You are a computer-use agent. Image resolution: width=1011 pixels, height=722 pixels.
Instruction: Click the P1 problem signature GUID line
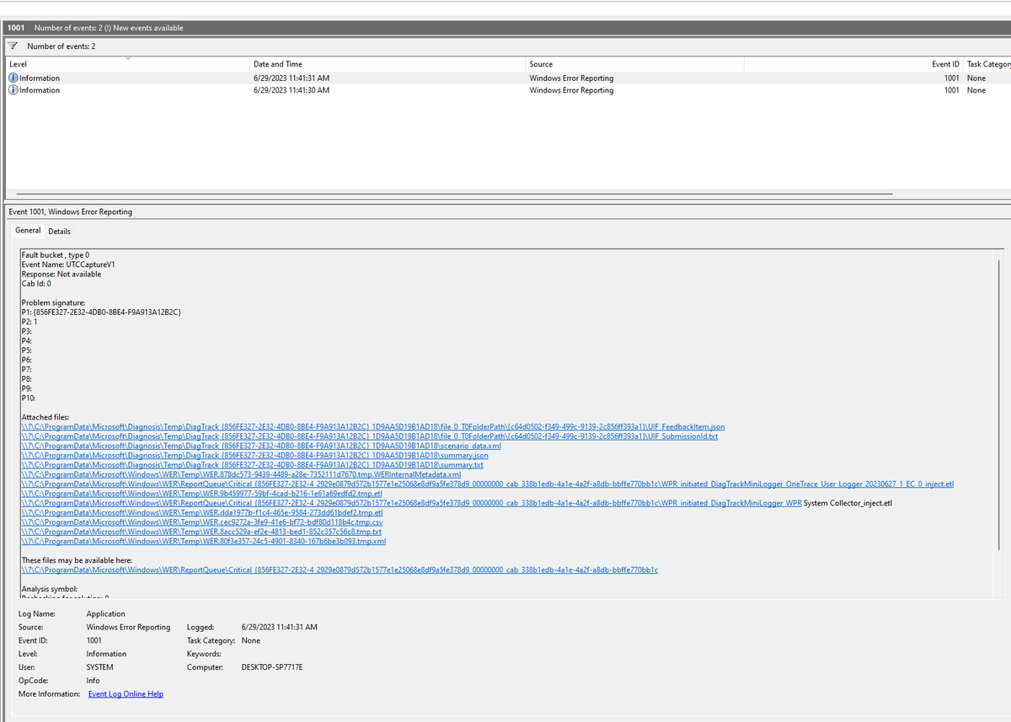coord(101,312)
